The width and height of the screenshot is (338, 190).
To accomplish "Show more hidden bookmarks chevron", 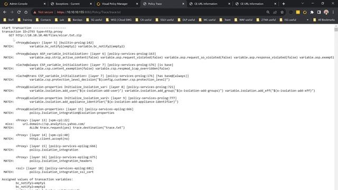I will 307,20.
